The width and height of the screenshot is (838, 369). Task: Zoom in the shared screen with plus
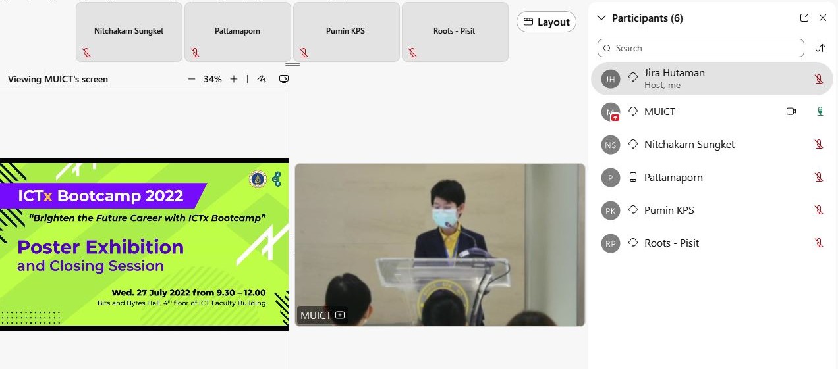click(x=234, y=79)
